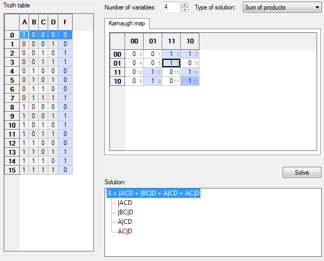Toggle Karnaugh map cell 14
Screen dimensions: 324x261
tap(190, 72)
